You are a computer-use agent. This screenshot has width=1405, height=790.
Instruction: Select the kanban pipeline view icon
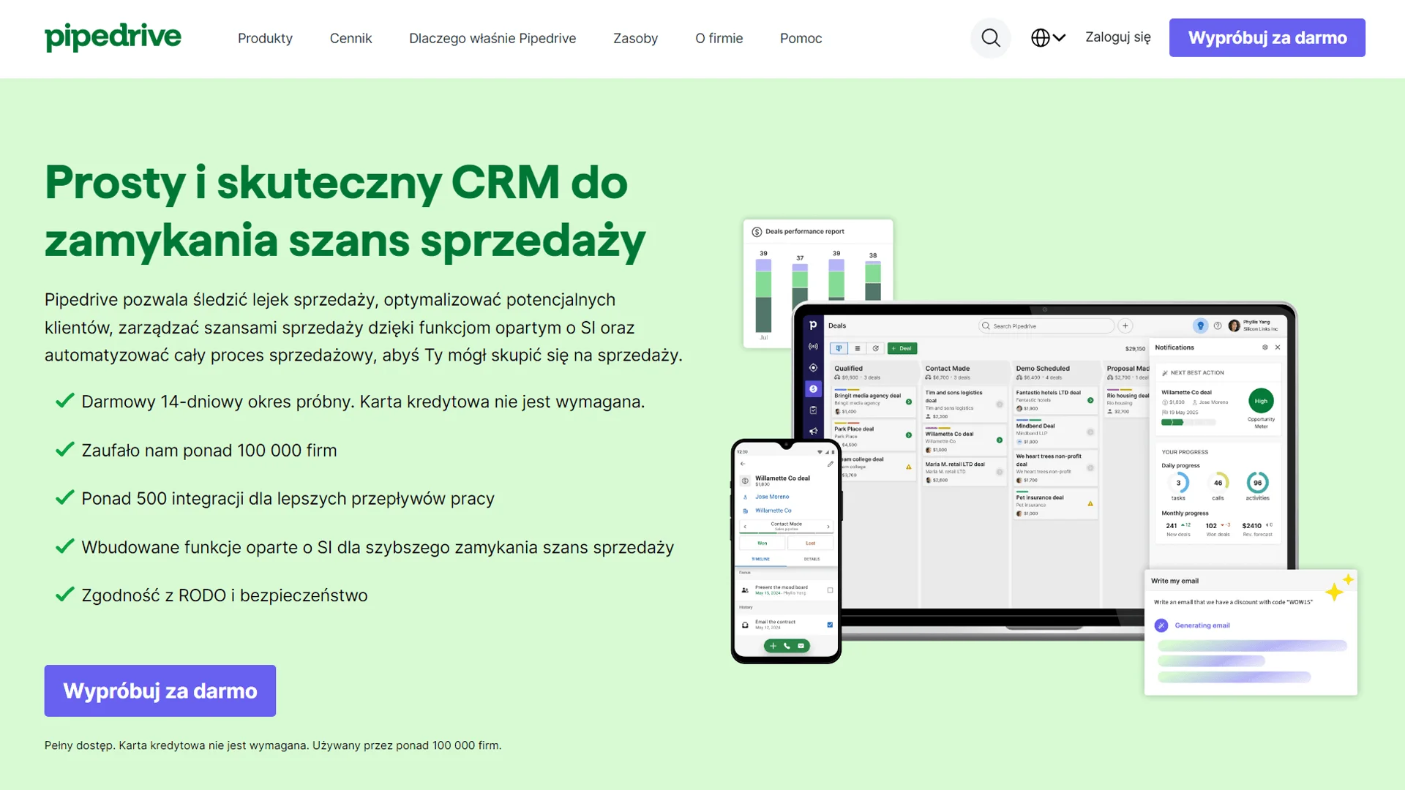pyautogui.click(x=840, y=348)
